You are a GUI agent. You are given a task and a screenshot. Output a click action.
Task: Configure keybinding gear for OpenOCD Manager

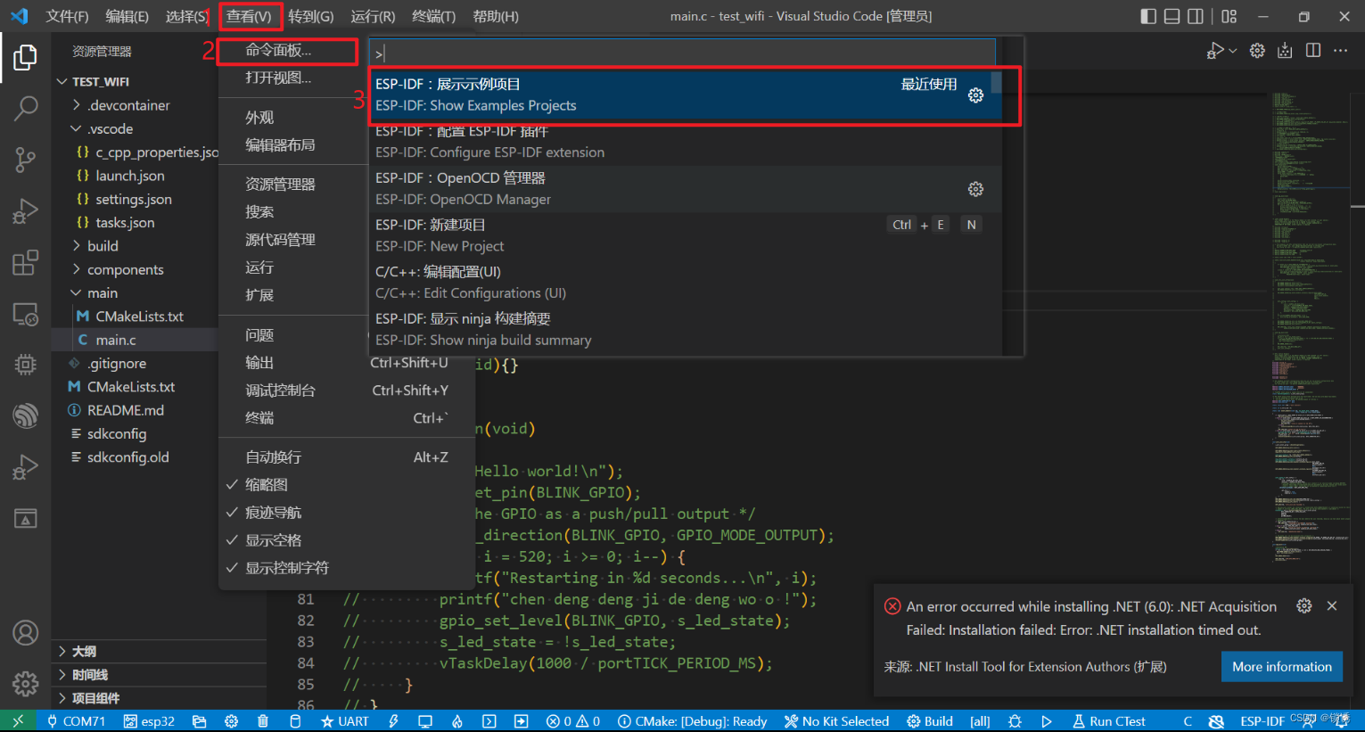[x=975, y=189]
